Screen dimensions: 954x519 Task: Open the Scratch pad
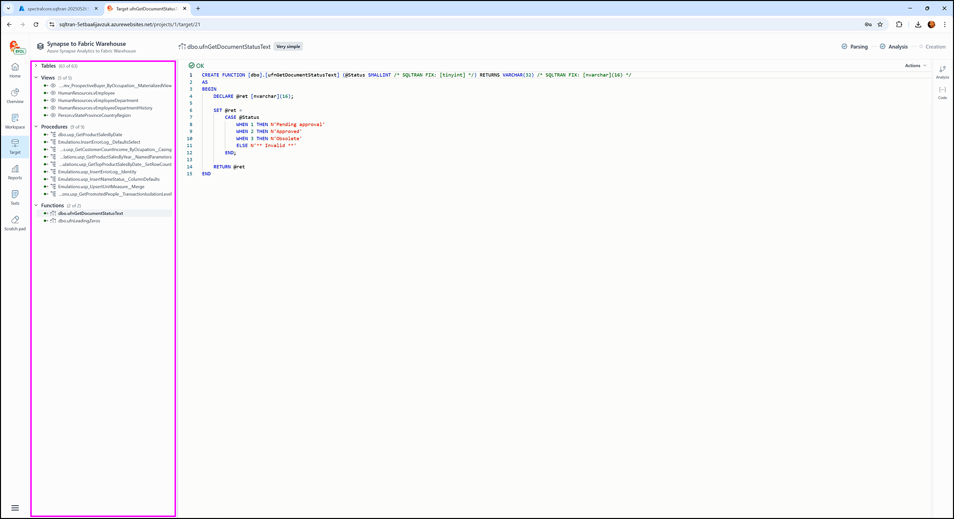15,223
